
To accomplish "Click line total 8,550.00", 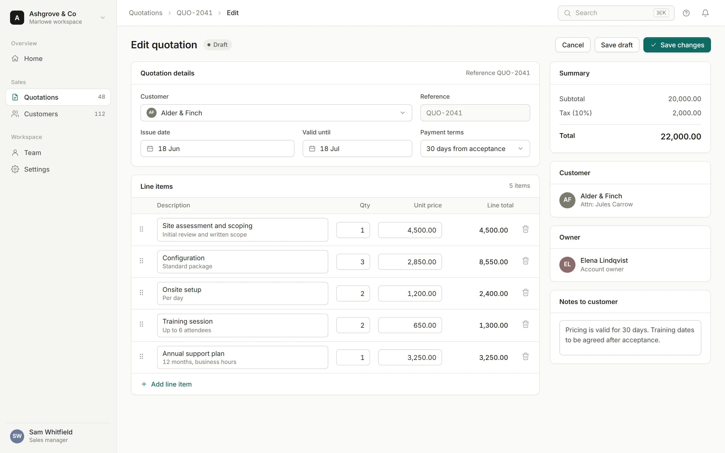I will coord(493,262).
